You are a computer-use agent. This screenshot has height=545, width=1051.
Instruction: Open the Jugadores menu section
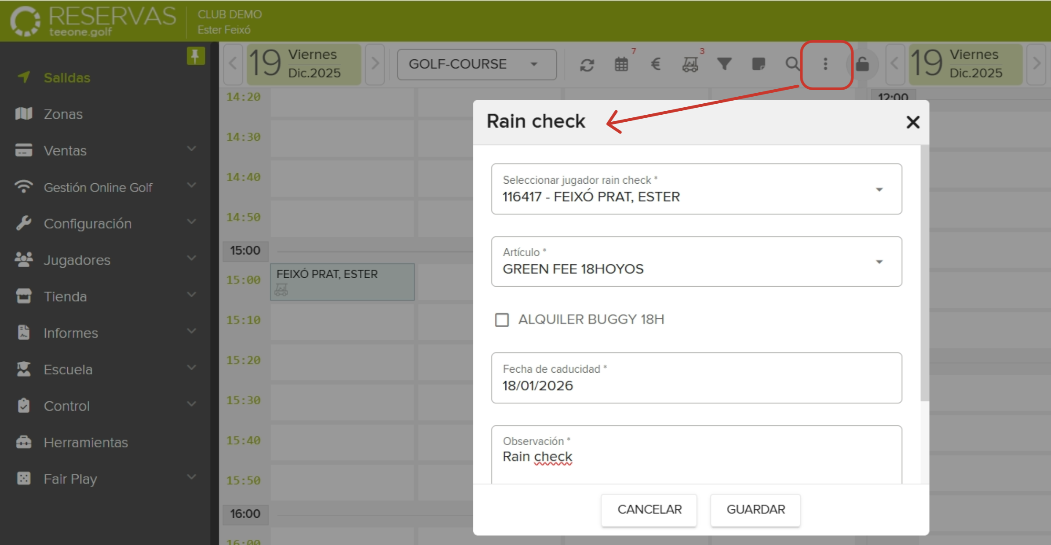tap(77, 260)
